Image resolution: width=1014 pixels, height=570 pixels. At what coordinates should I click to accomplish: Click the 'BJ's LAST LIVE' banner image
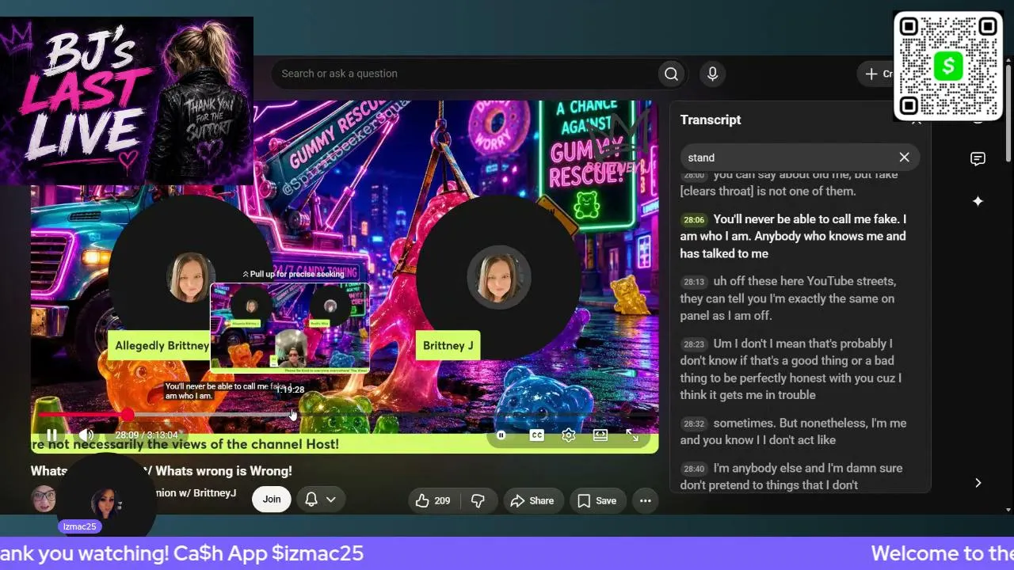127,101
